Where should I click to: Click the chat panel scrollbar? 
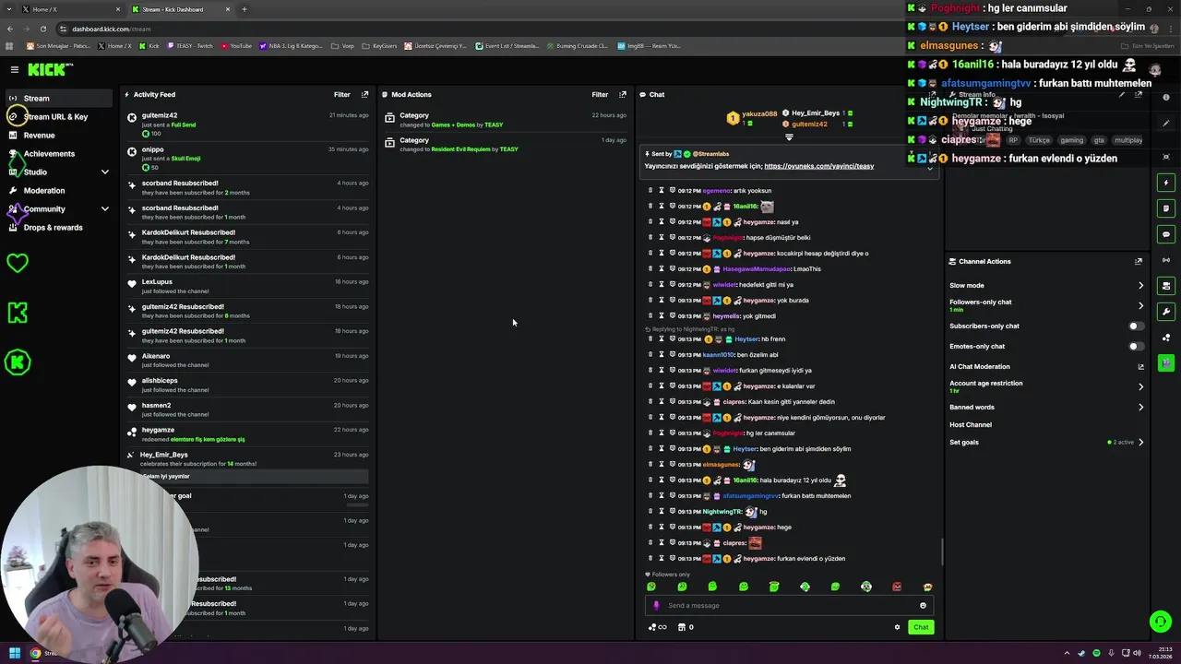[942, 551]
